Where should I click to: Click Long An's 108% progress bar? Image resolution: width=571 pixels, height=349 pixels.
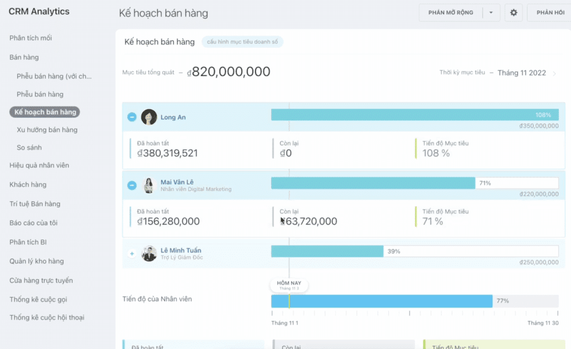point(414,115)
